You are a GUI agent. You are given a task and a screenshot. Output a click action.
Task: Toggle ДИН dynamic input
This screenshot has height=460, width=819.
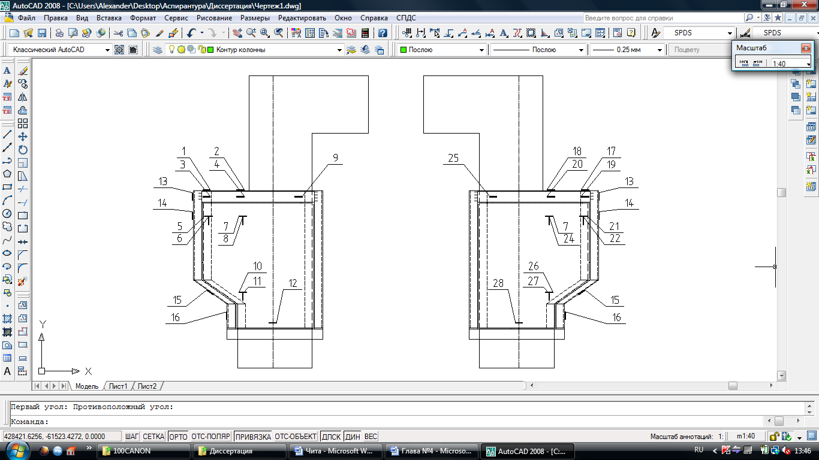[353, 437]
